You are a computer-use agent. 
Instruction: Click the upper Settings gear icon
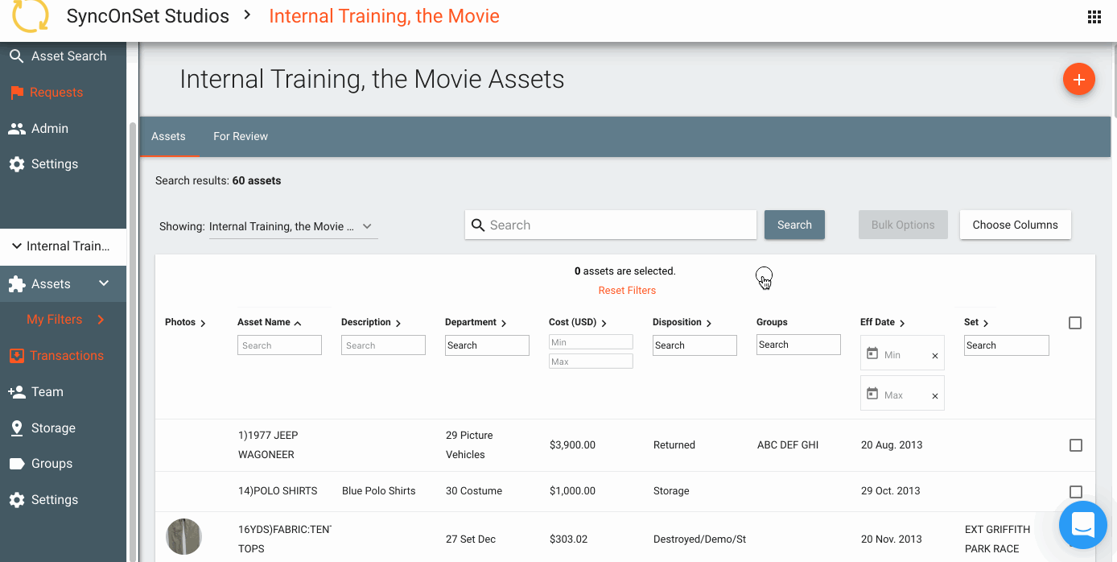16,164
